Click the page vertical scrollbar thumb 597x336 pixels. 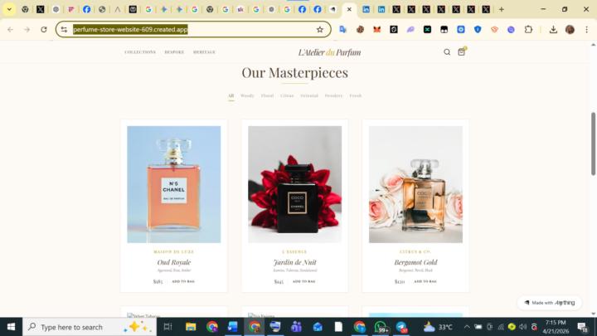(593, 144)
